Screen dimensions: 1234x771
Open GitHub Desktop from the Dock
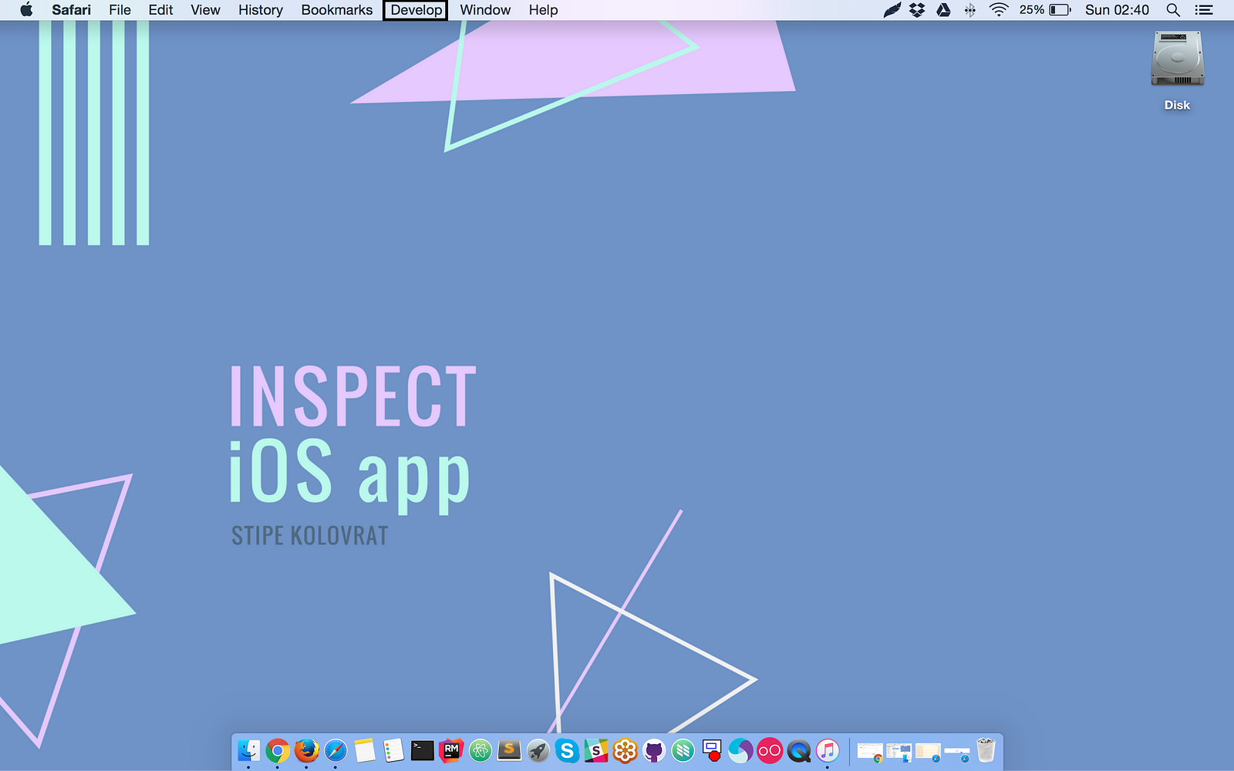pos(654,750)
